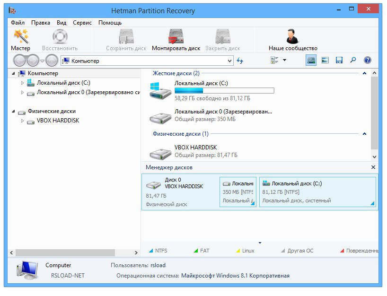The width and height of the screenshot is (387, 296).
Task: Open the Файл menu
Action: (18, 23)
